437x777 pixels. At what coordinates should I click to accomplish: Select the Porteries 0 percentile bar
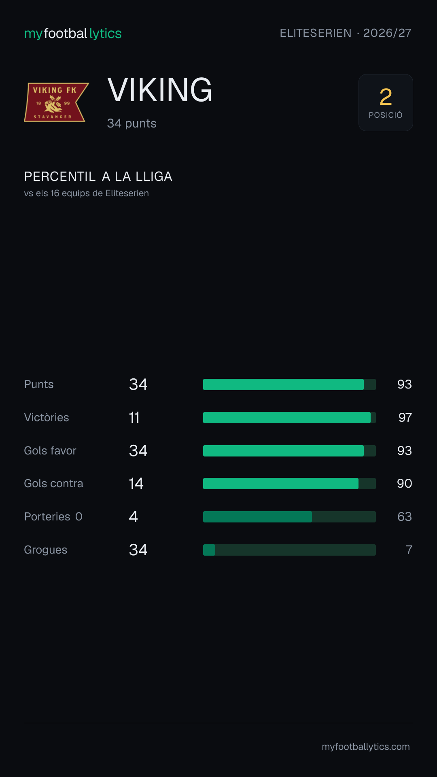289,517
